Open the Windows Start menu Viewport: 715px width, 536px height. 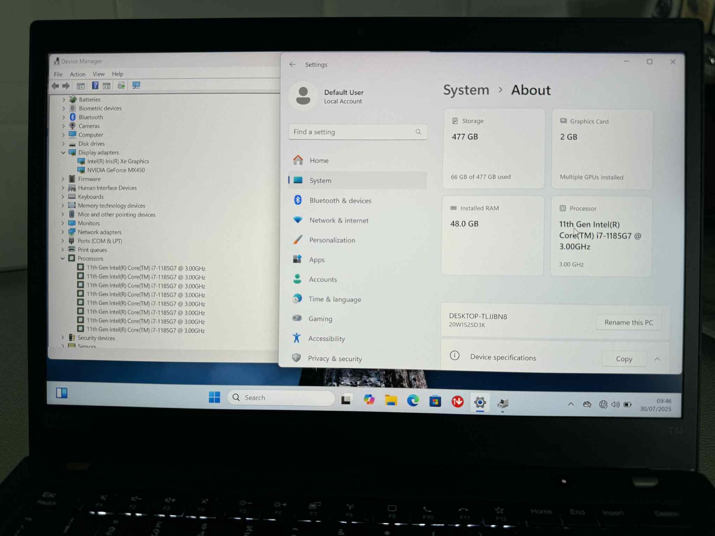click(x=214, y=397)
